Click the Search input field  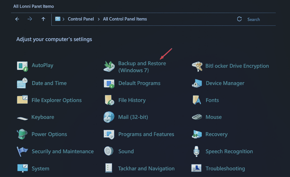click(260, 19)
